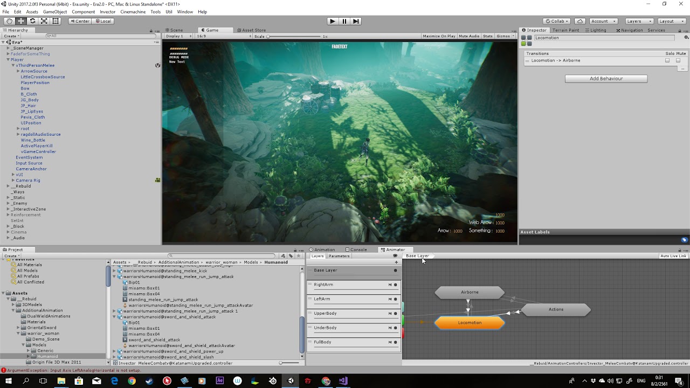Click the Asset Labels tag icon
The image size is (690, 388).
684,240
